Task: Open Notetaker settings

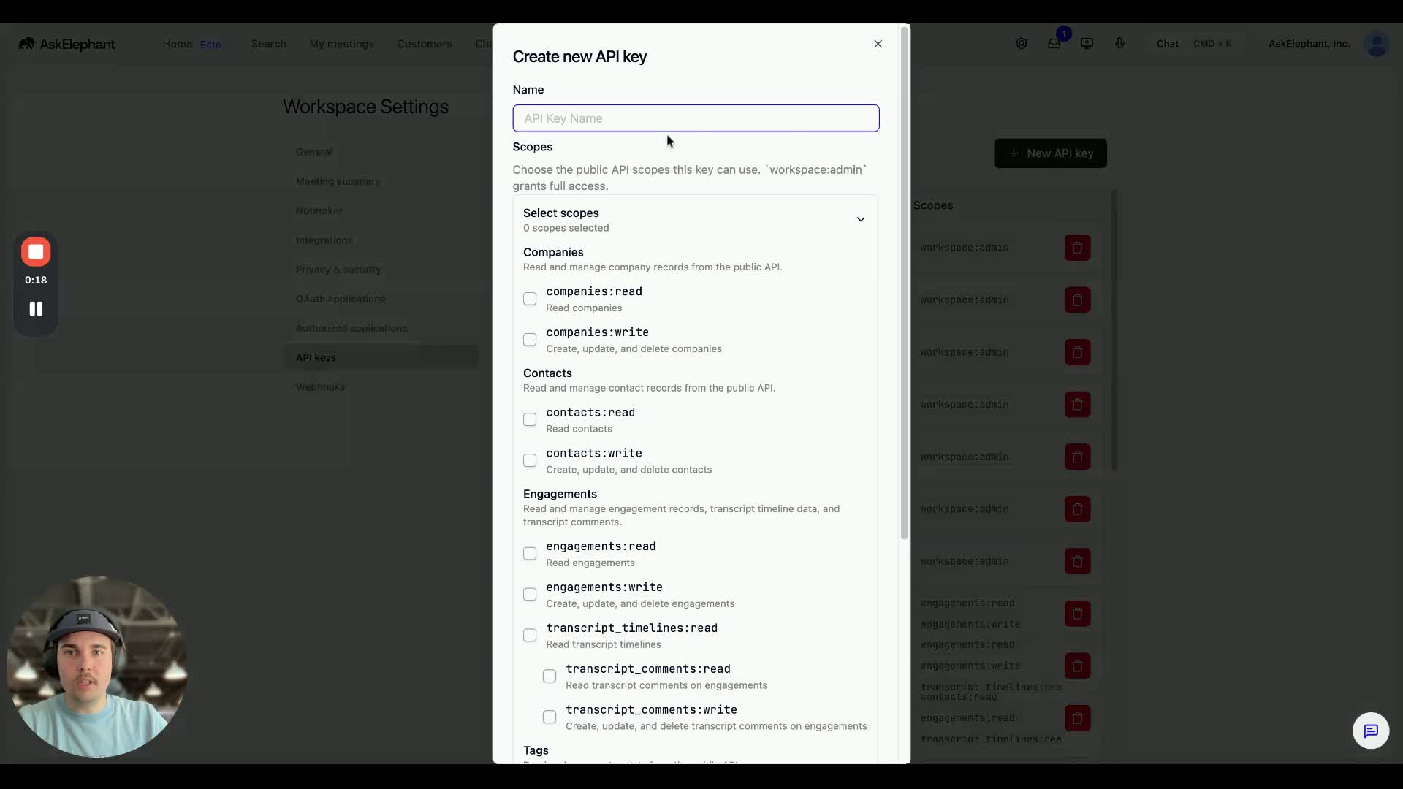Action: [319, 210]
